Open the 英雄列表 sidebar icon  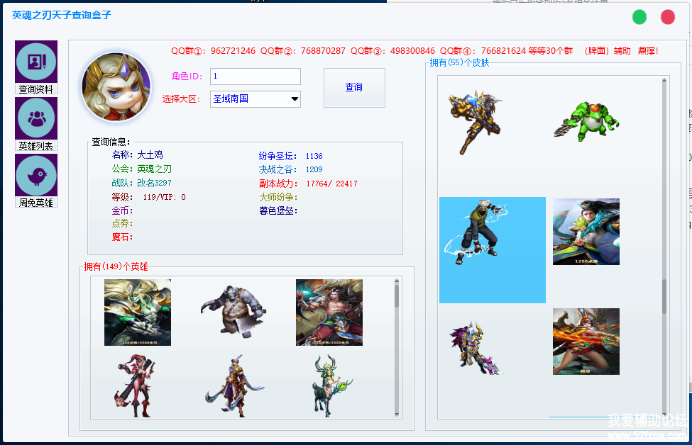[x=36, y=124]
